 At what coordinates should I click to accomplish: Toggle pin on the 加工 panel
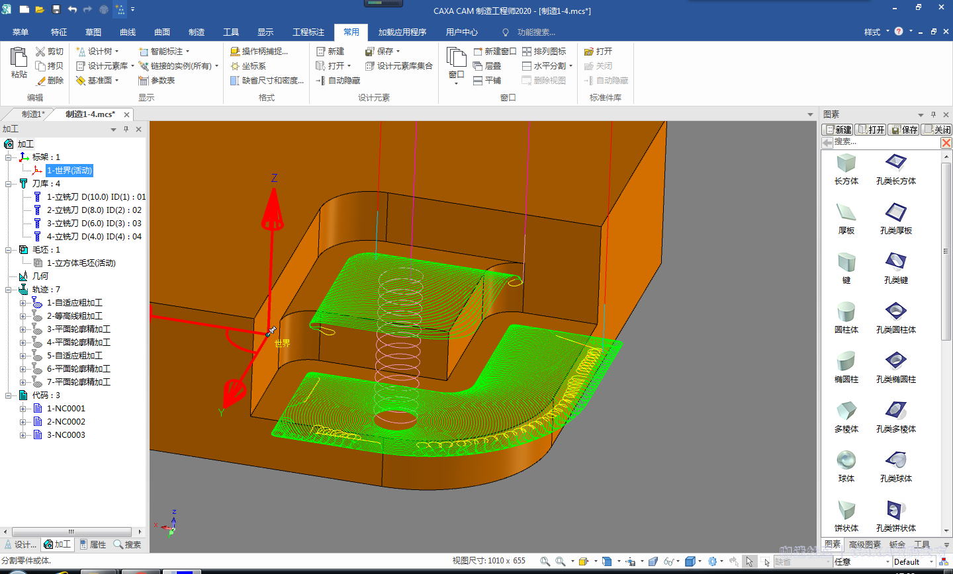126,130
